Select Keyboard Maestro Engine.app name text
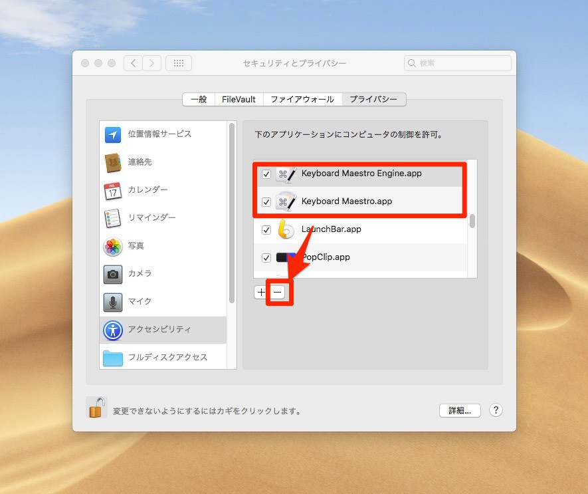 tap(361, 174)
